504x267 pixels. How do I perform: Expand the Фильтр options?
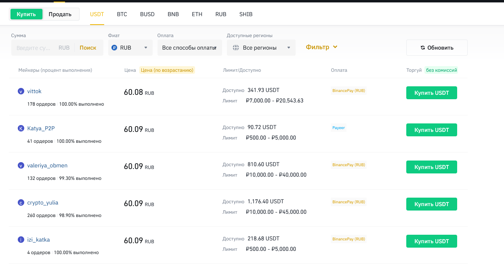click(x=321, y=47)
